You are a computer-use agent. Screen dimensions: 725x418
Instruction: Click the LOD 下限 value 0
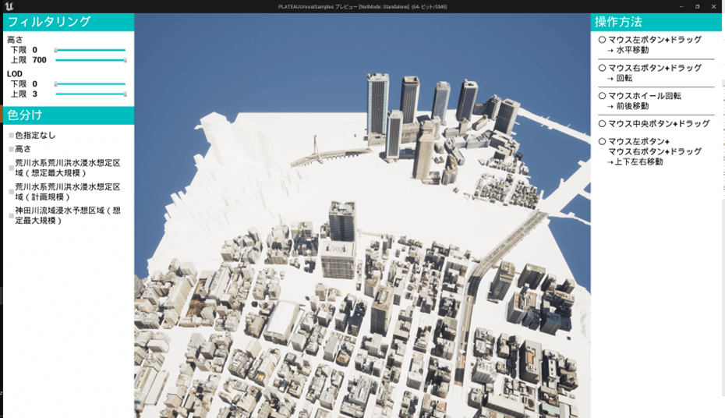[x=34, y=83]
